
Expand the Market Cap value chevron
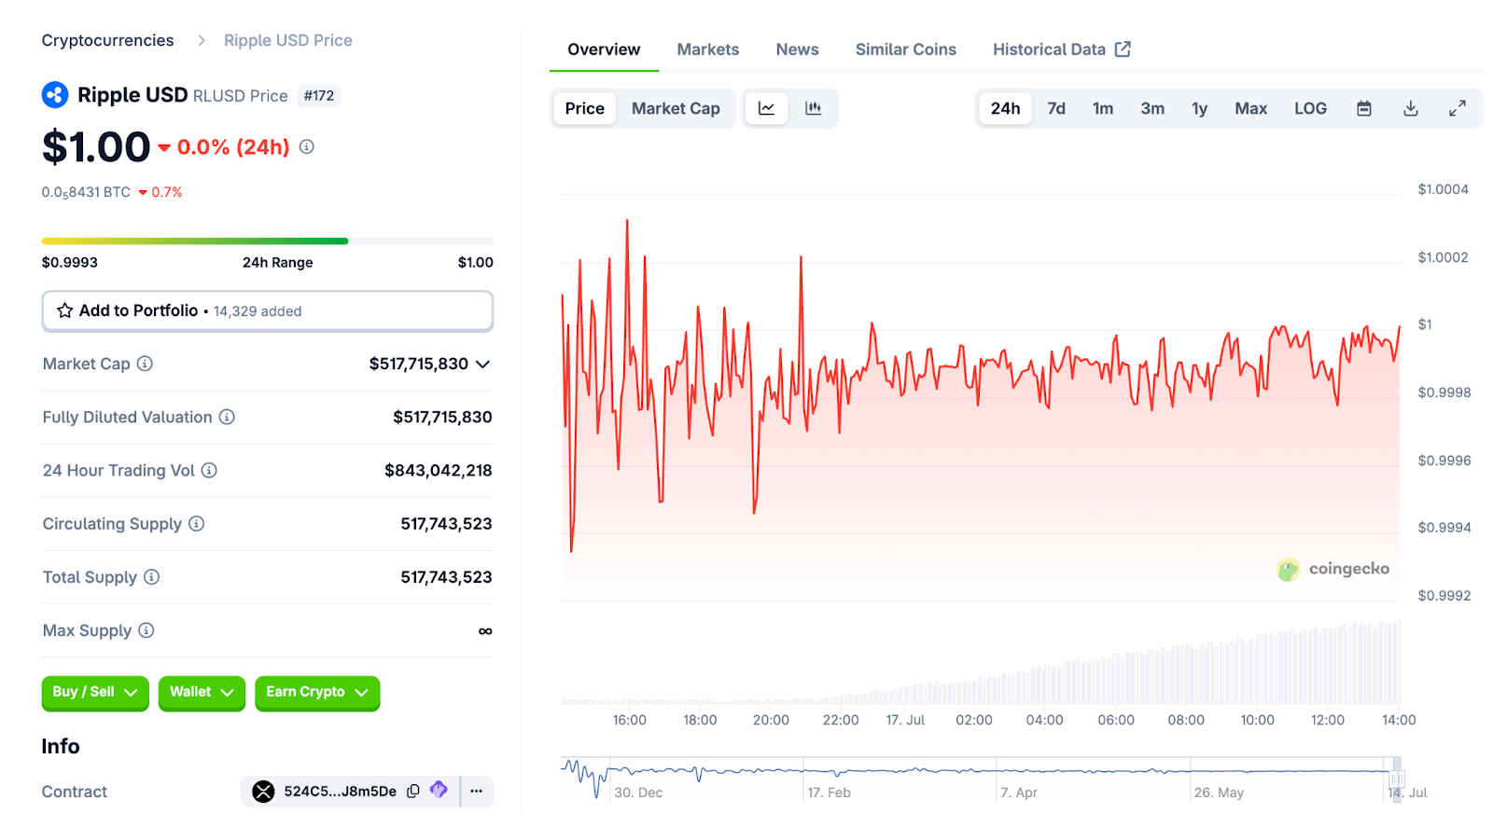[x=482, y=364]
